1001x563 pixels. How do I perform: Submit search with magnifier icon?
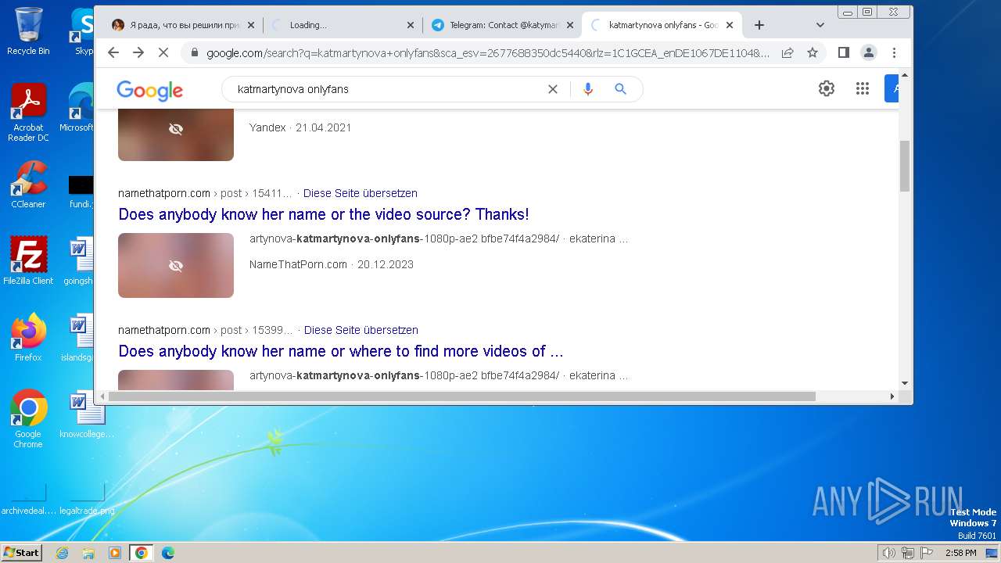[x=620, y=89]
